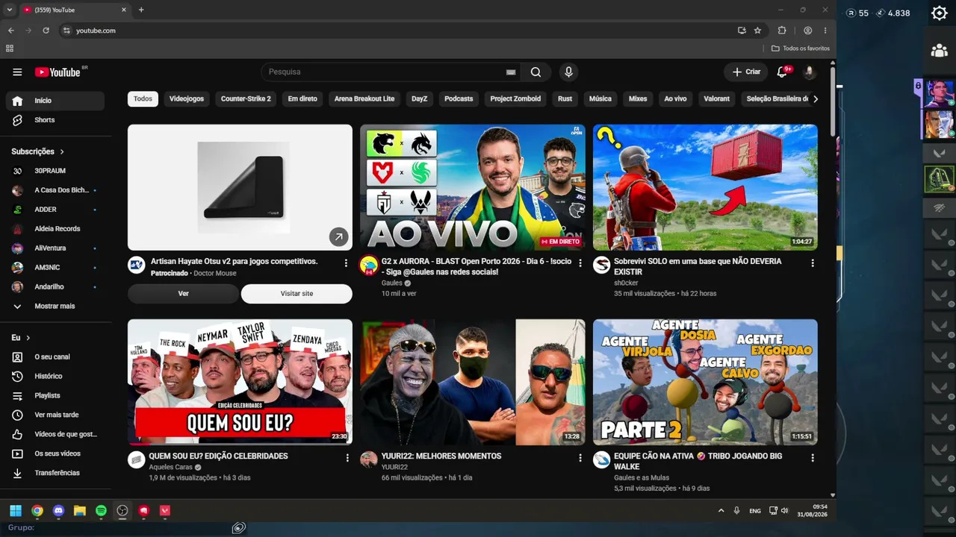
Task: Filter by Project Zomboid chip
Action: (x=515, y=99)
